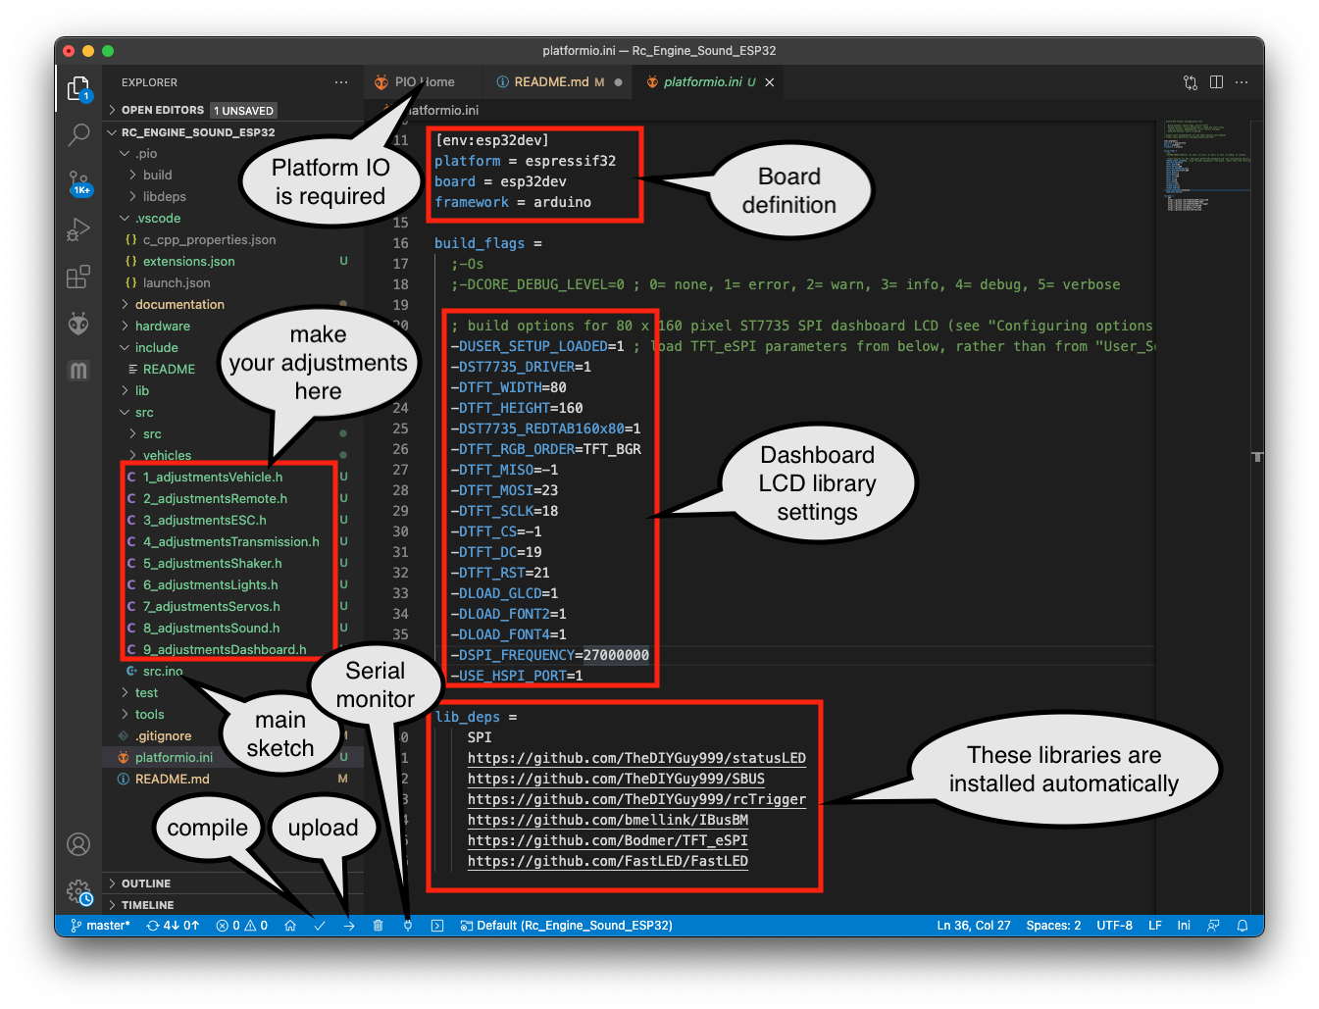Viewport: 1319px width, 1009px height.
Task: Click the feedback icon in status bar
Action: [x=1213, y=926]
